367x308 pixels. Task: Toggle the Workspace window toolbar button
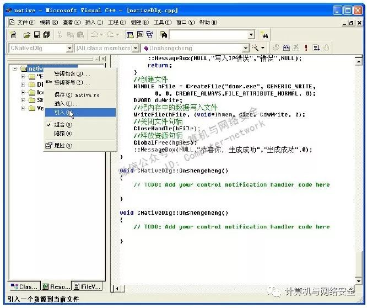coord(130,35)
